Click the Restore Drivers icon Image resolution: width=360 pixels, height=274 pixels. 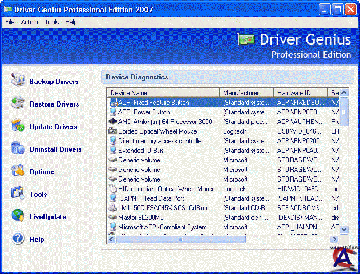[x=18, y=103]
